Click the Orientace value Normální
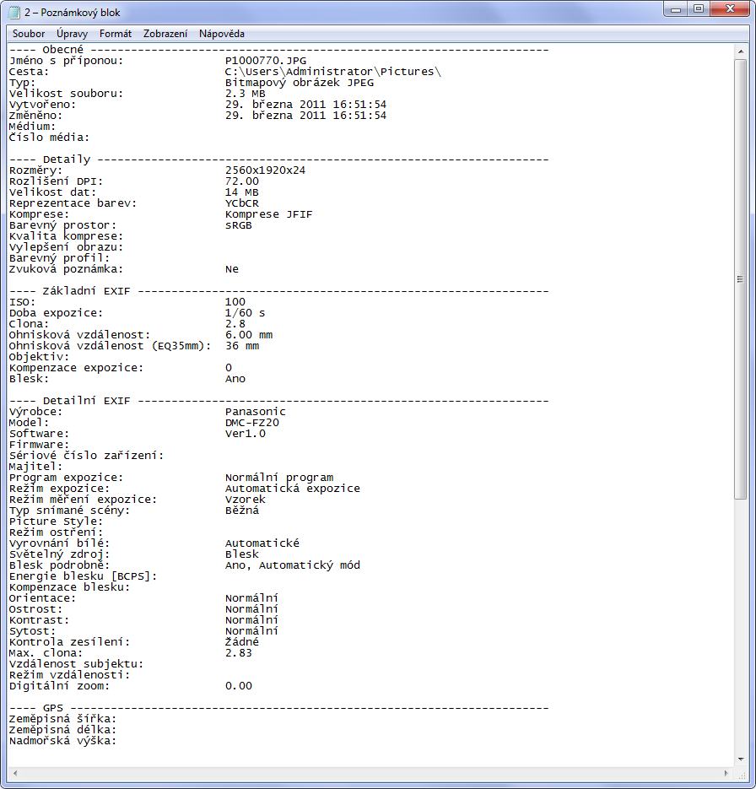 point(251,598)
